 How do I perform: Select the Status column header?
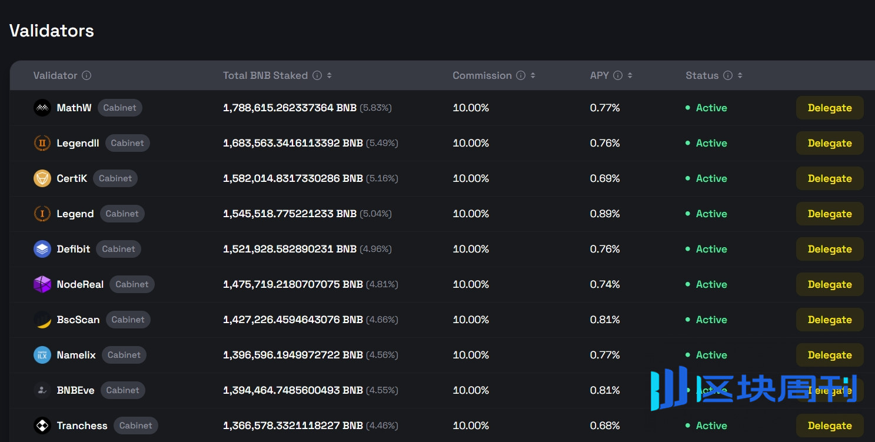[702, 75]
